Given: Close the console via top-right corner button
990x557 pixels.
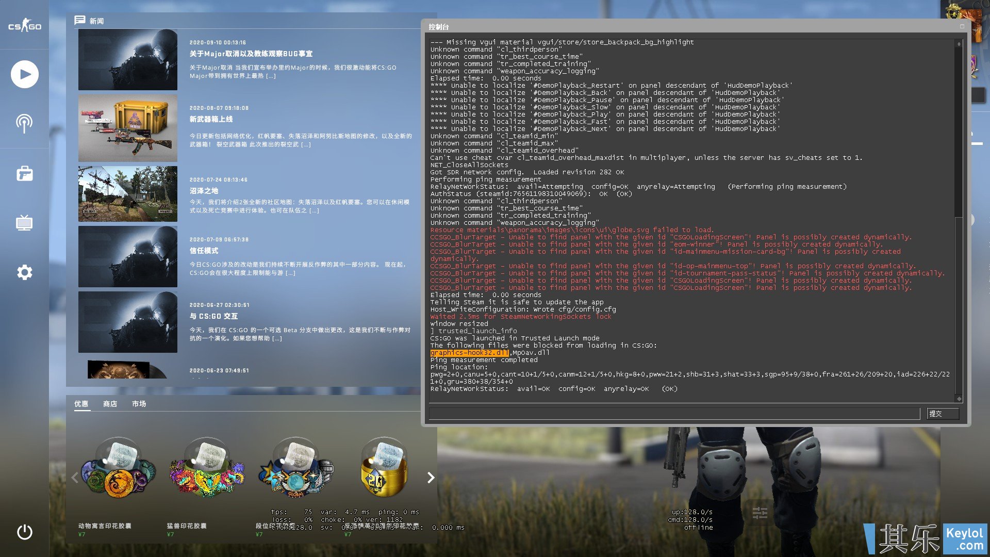Looking at the screenshot, I should 962,26.
